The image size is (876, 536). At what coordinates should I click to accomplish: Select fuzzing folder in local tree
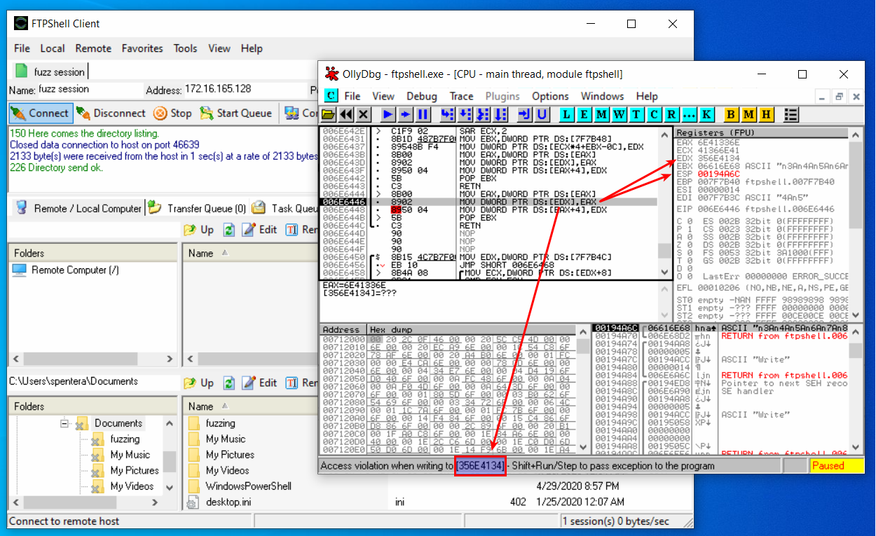click(x=125, y=439)
